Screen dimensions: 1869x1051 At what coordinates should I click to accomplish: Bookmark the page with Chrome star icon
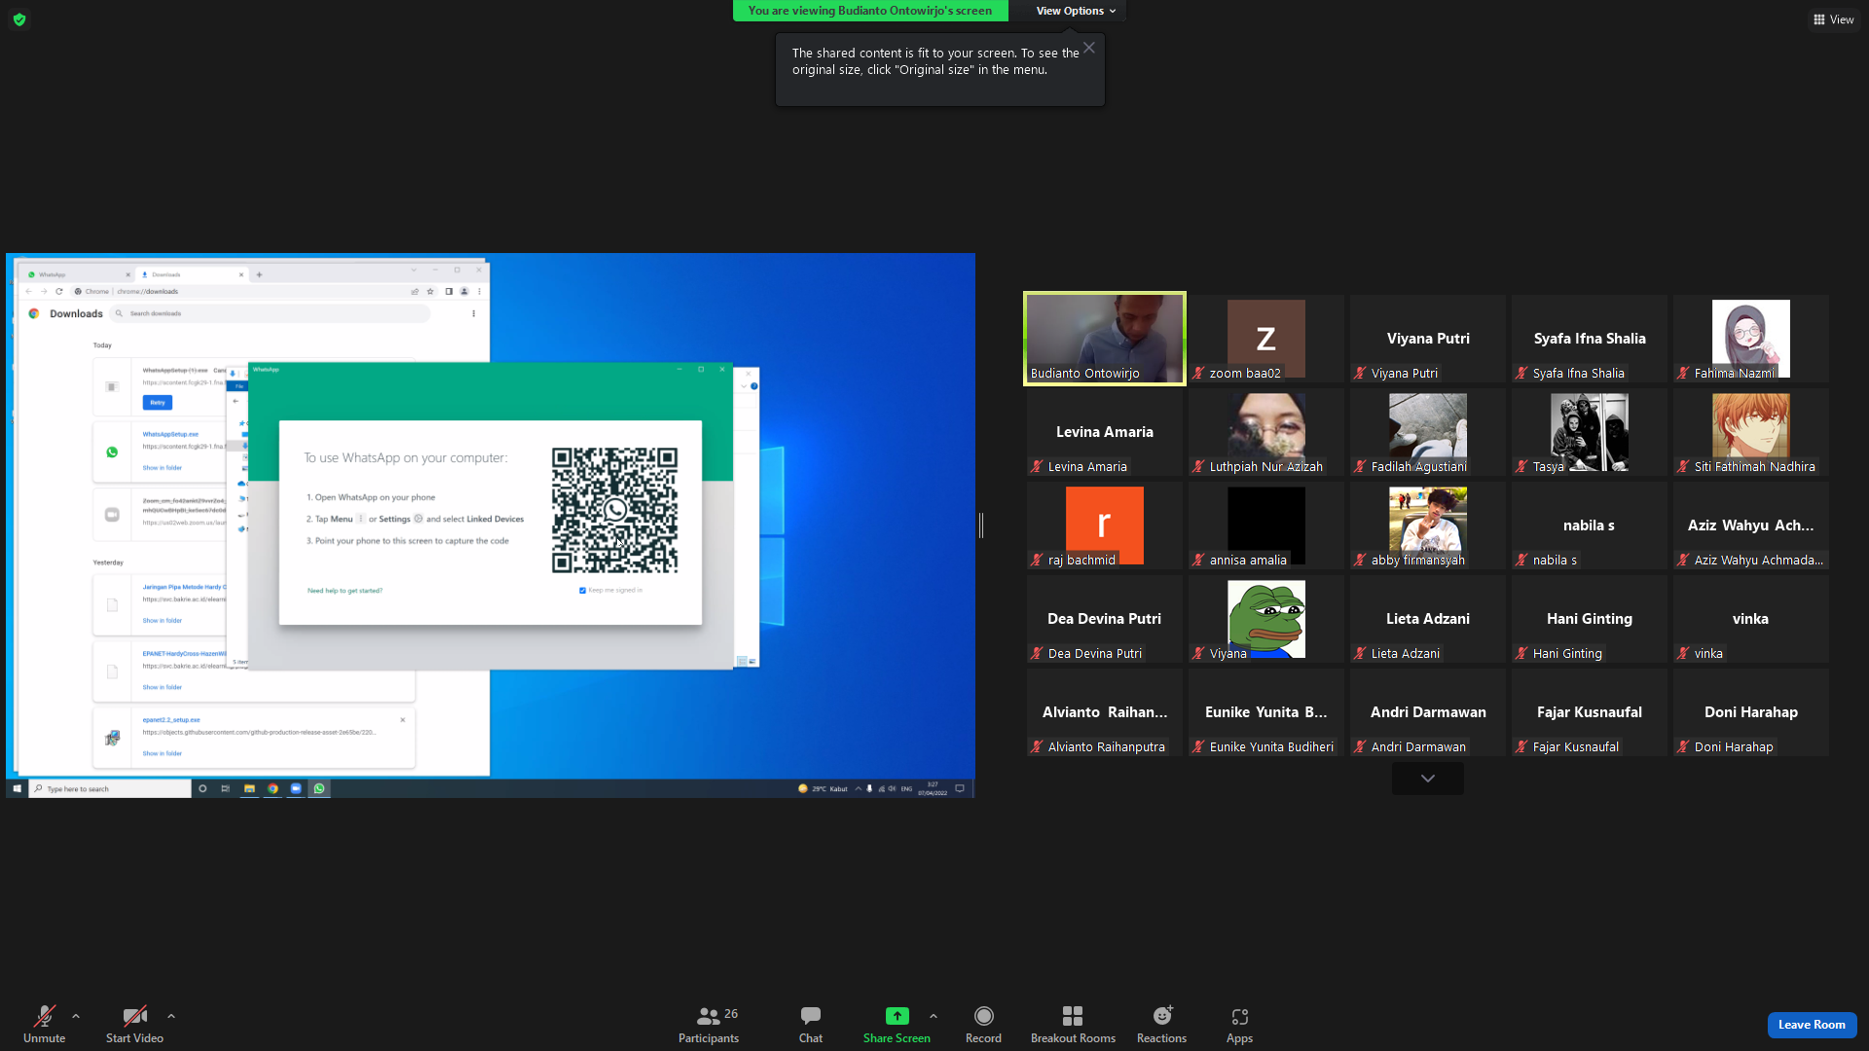430,291
